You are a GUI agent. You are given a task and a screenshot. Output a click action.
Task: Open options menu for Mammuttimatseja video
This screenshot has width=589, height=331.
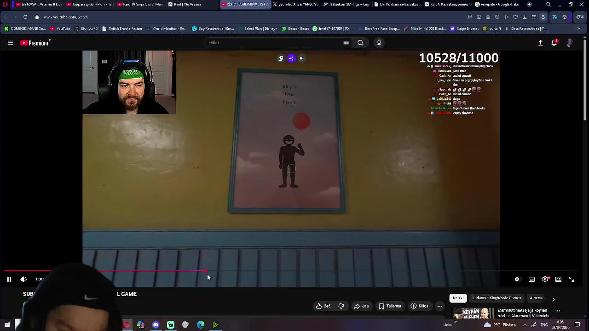pos(558,311)
